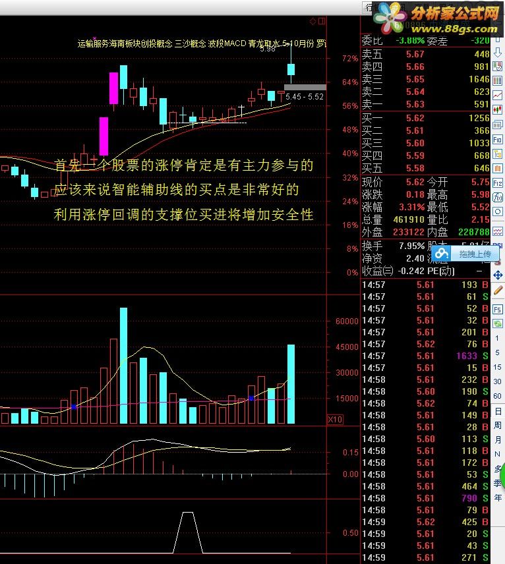
Task: Click the 总量 value 461910
Action: coord(409,219)
